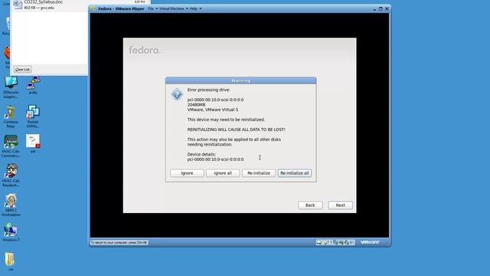The width and height of the screenshot is (490, 276).
Task: Maximize the VMware Player window
Action: tap(381, 8)
